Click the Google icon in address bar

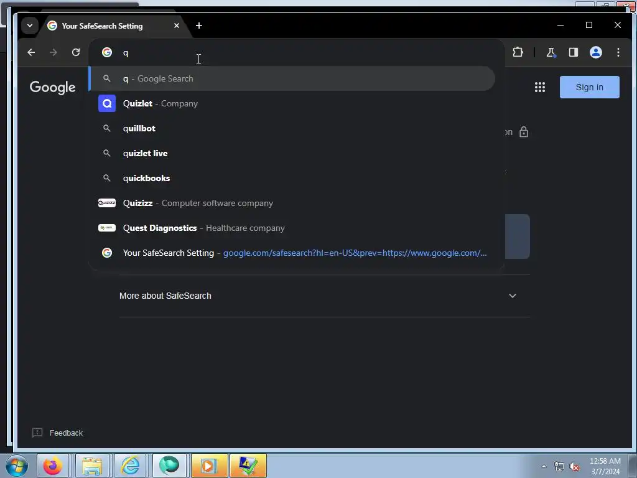pos(107,52)
